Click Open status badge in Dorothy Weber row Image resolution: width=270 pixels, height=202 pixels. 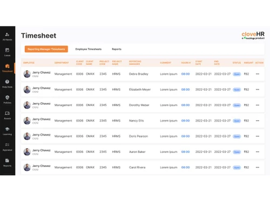(237, 105)
